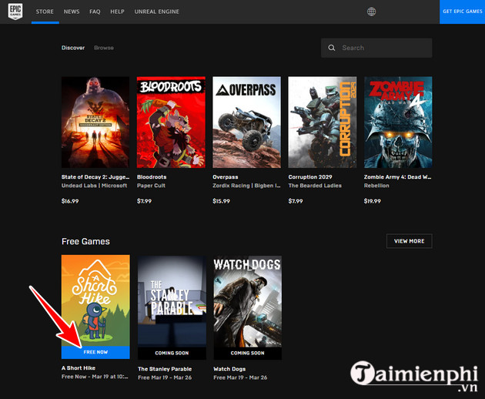Open Bloodroots cover art

tap(171, 122)
